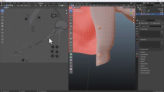Expand the Geometry Data panel
Screen dimensions: 164x92
144,68
